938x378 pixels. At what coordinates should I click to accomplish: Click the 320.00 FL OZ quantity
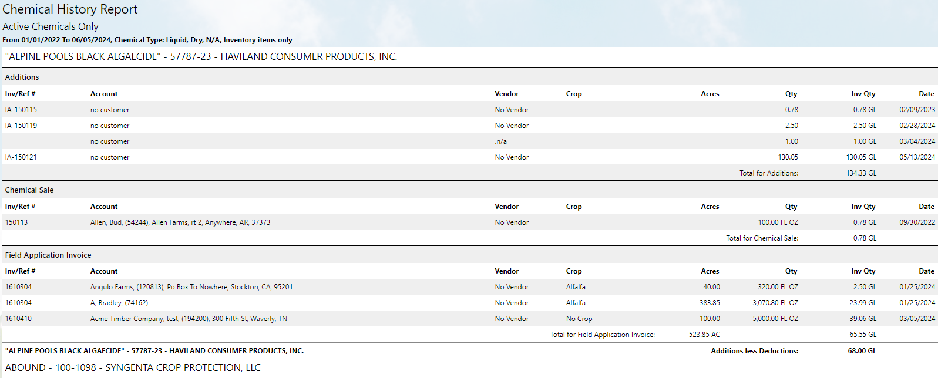tap(778, 287)
